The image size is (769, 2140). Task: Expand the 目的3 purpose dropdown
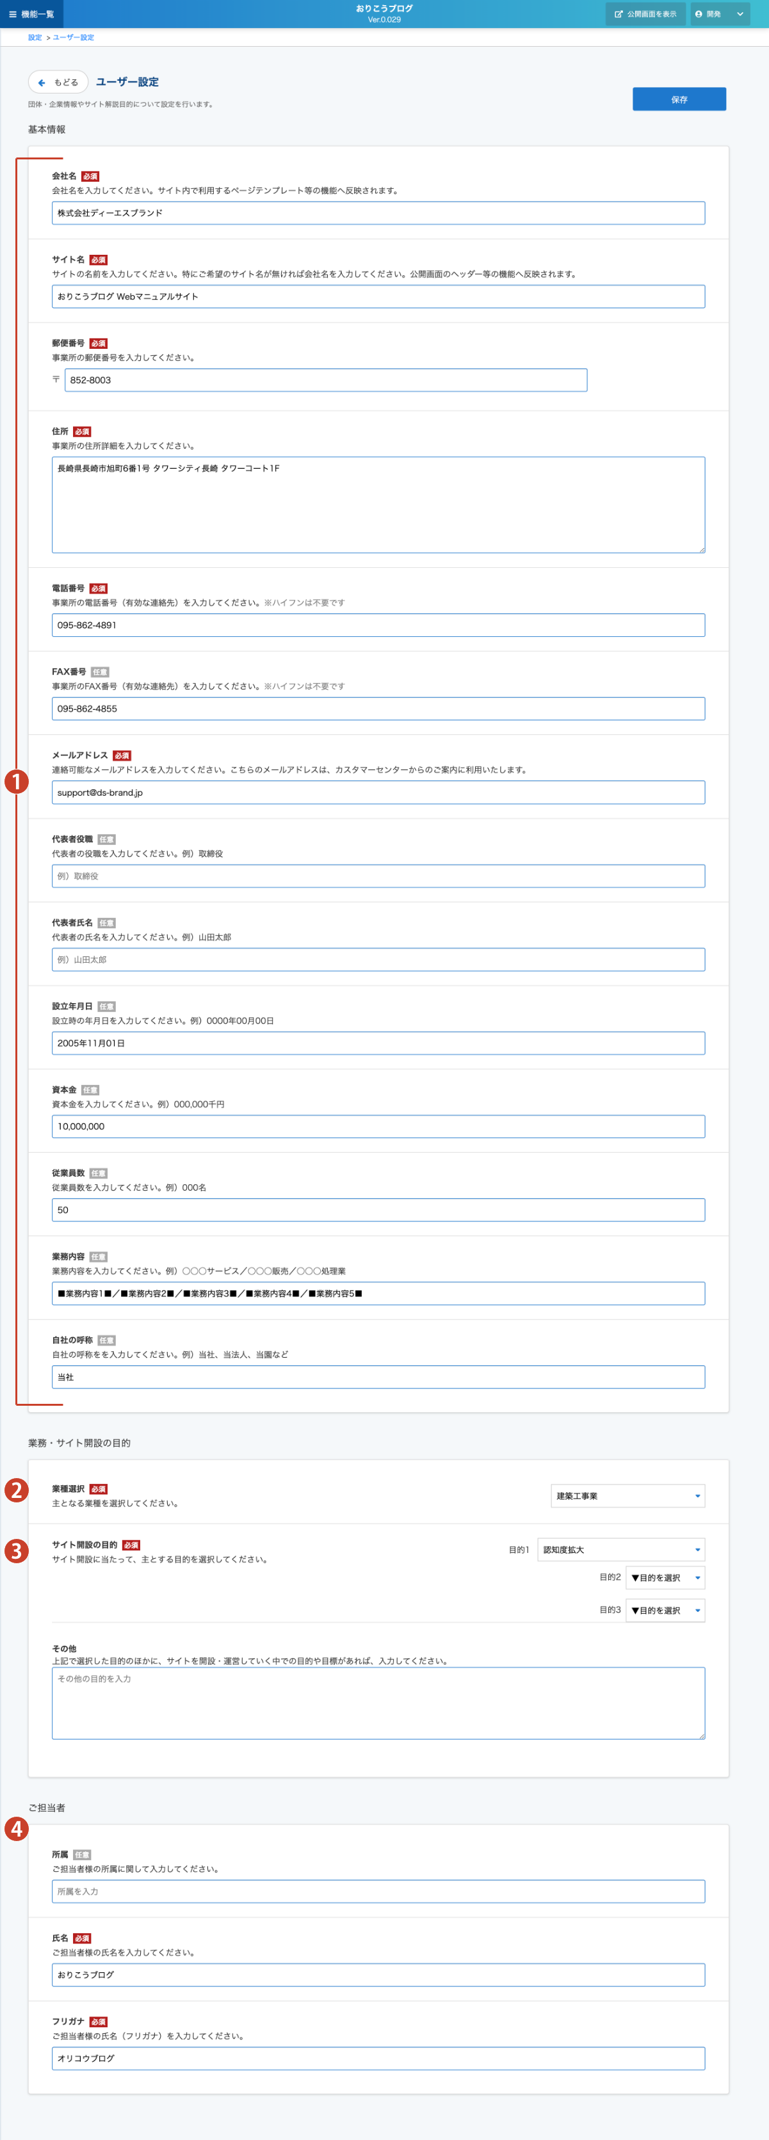664,1610
